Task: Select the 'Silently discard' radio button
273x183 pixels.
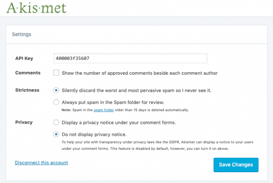Action: coord(56,90)
